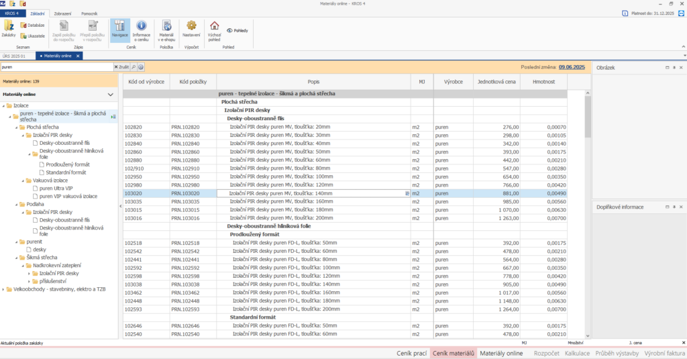Open search settings gear icon
The width and height of the screenshot is (687, 359).
click(x=141, y=67)
